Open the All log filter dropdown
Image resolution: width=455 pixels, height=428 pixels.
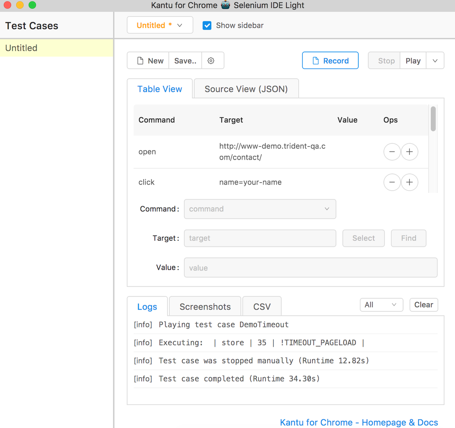[x=381, y=305]
